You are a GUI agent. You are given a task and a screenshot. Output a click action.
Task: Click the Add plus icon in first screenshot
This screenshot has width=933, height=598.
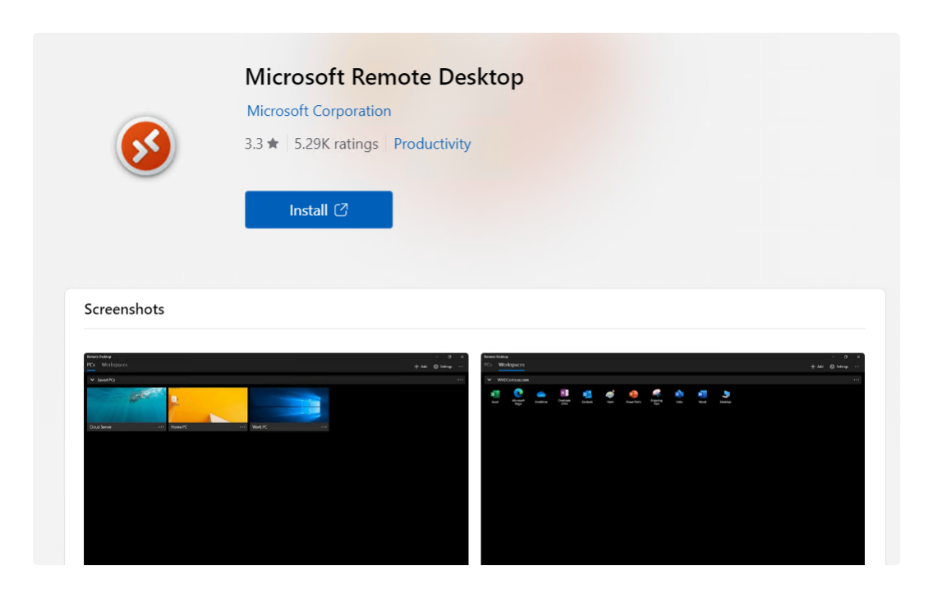tap(416, 366)
